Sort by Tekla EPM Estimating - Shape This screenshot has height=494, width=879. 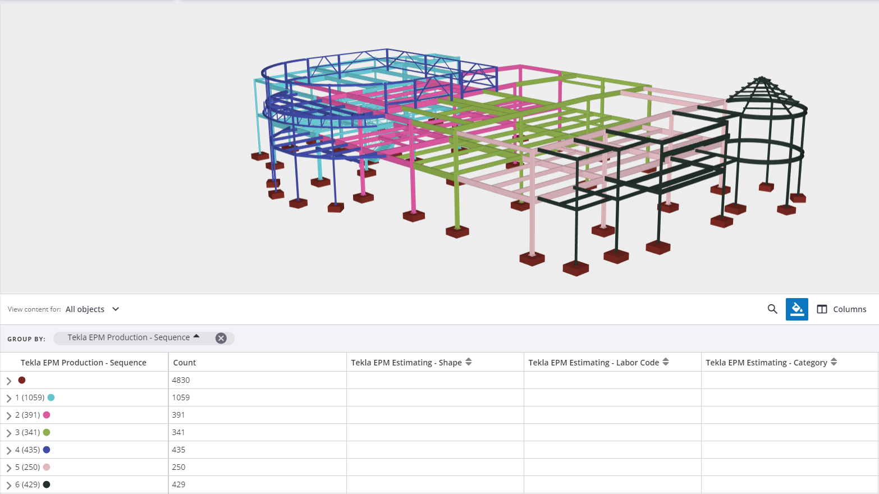click(x=468, y=362)
